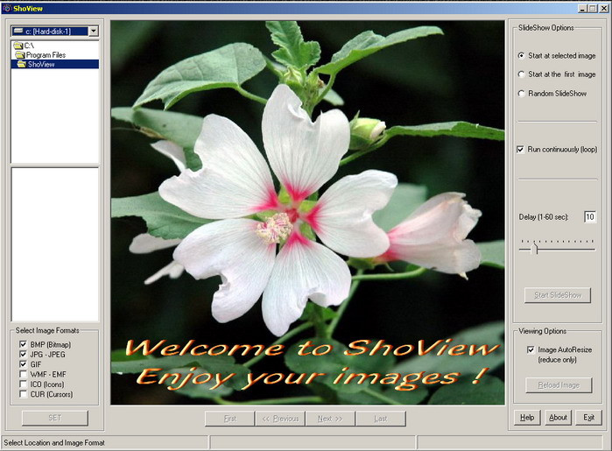
Task: Click the Exit button
Action: click(x=588, y=418)
